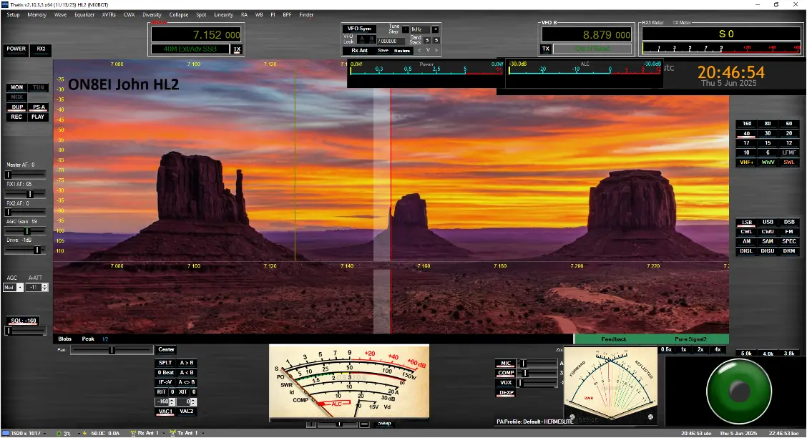Open the Setup menu
This screenshot has height=438, width=807.
tap(13, 14)
